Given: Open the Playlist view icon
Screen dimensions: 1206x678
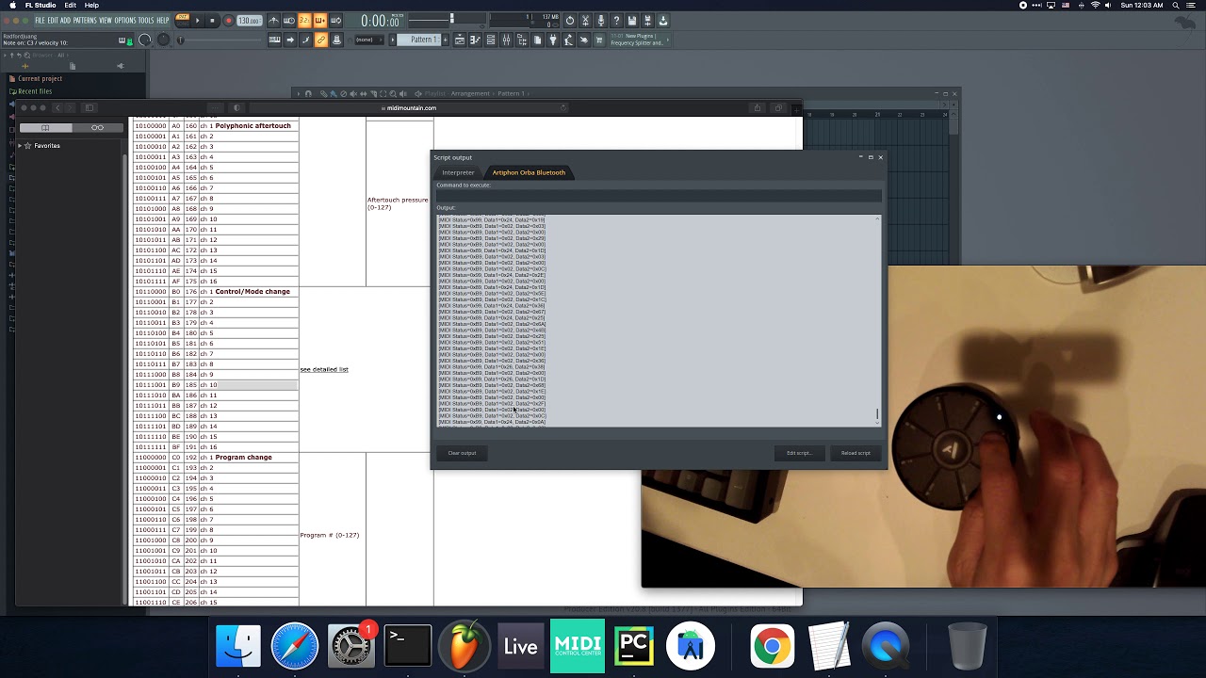Looking at the screenshot, I should tap(460, 40).
